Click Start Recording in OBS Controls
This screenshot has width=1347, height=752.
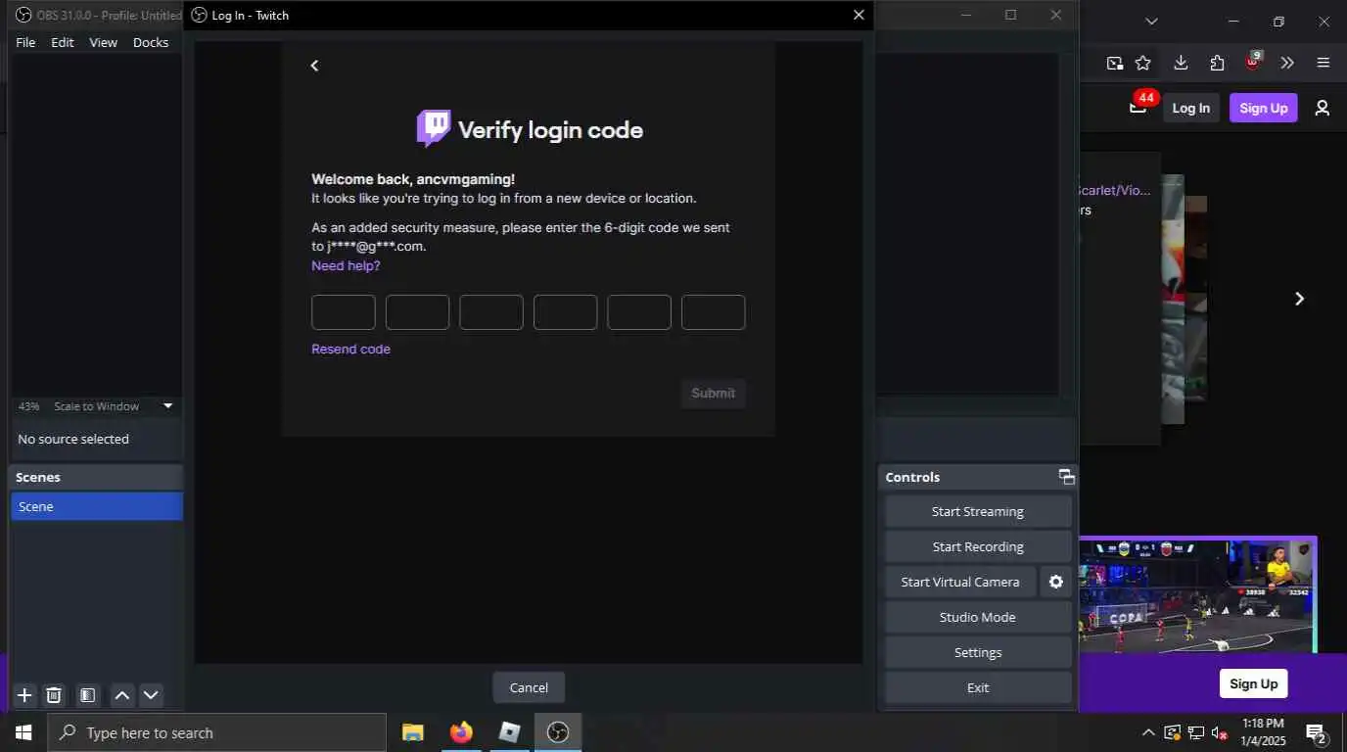(x=978, y=546)
